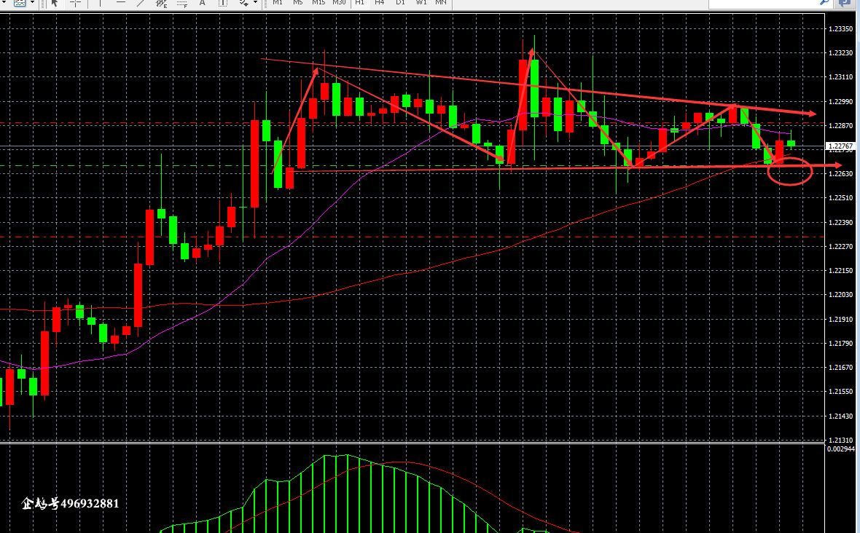Switch chart to D1 timeframe
This screenshot has width=860, height=533.
click(x=400, y=3)
